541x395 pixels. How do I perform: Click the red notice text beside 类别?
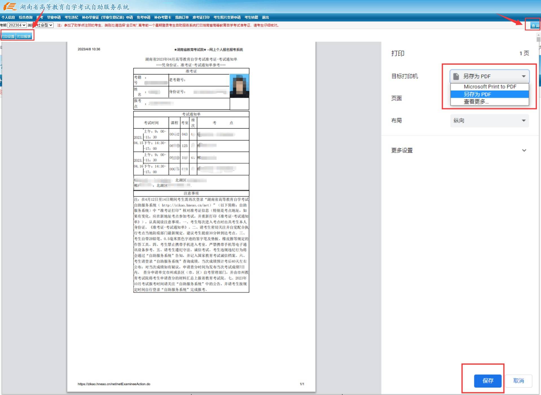pyautogui.click(x=168, y=25)
